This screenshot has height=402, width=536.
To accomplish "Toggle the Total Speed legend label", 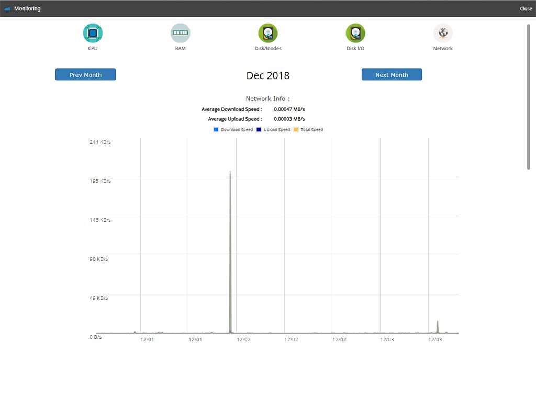I will coord(312,130).
